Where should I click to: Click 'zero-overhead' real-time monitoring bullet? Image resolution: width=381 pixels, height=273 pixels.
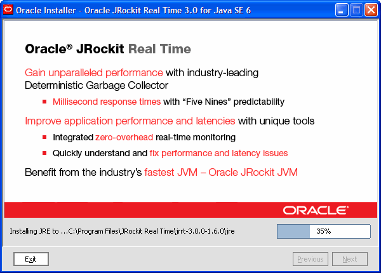point(124,138)
